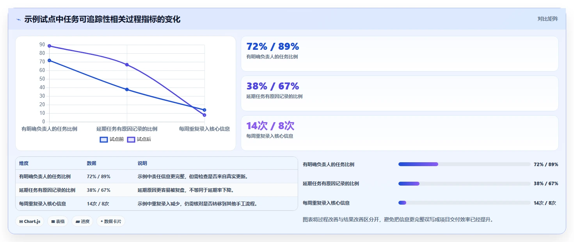Image resolution: width=574 pixels, height=242 pixels.
Task: Click the Chart.js chip icon
Action: (21, 222)
